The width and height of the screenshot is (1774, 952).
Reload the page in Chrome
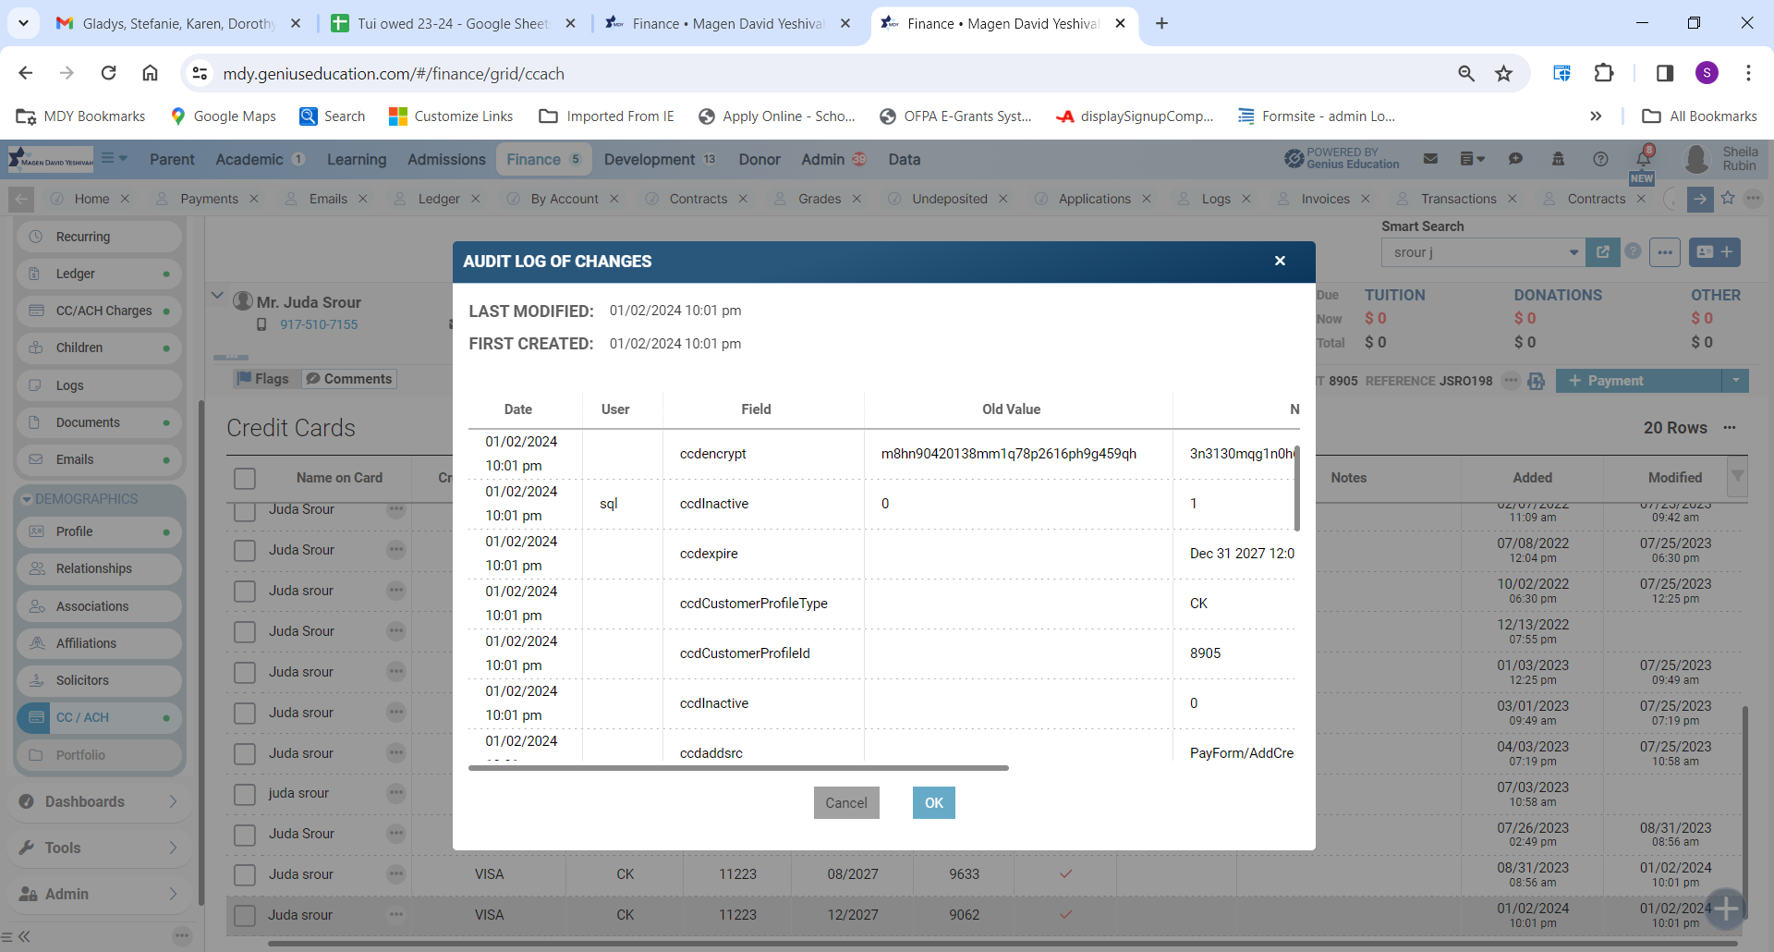click(x=108, y=73)
